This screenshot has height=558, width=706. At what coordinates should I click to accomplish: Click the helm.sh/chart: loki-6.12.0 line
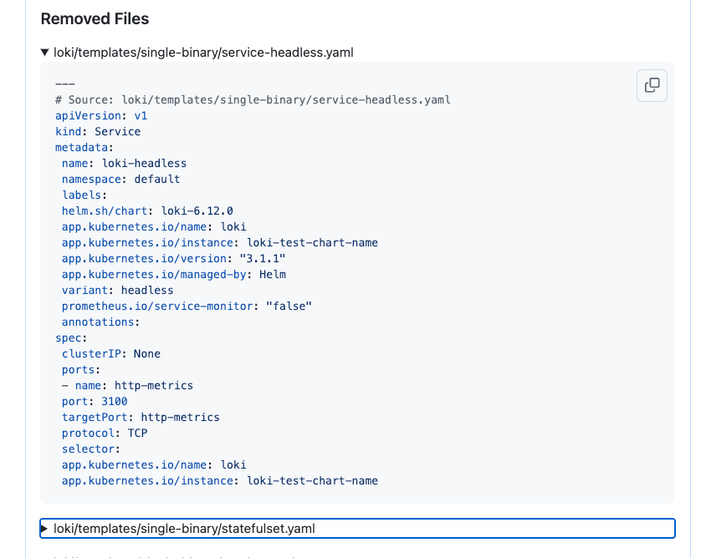[x=147, y=211]
